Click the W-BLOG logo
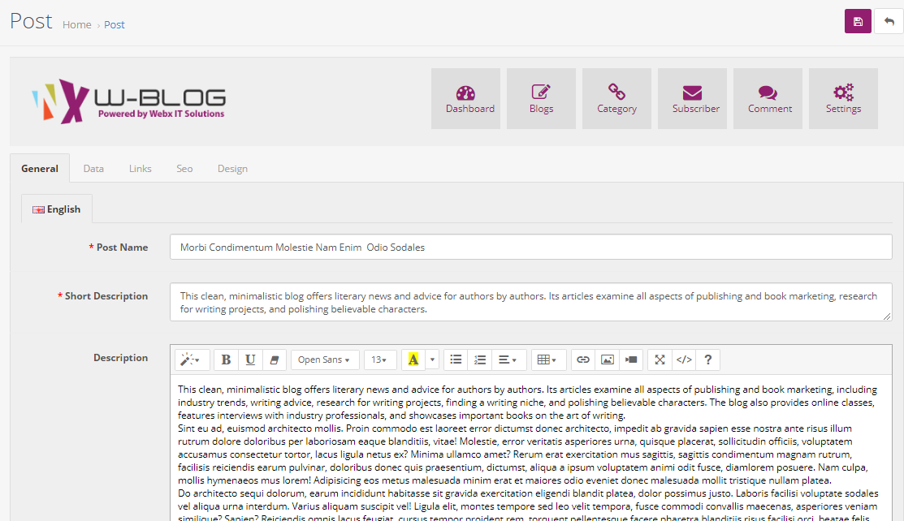 pyautogui.click(x=128, y=101)
